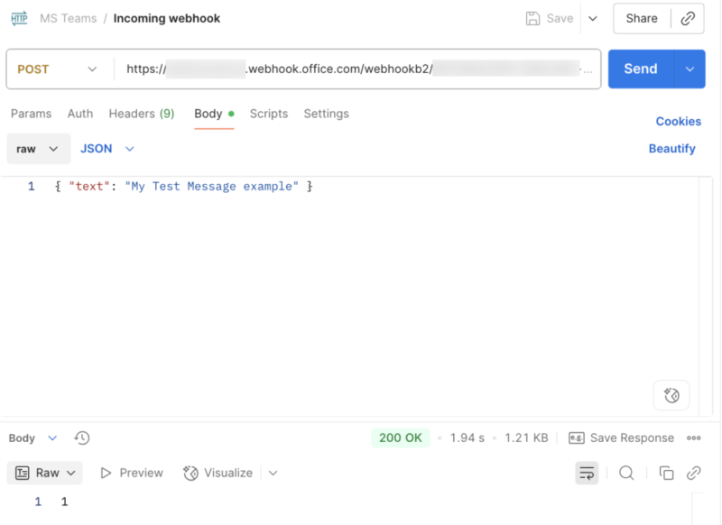722x525 pixels.
Task: Click the HTTP request type icon
Action: click(19, 18)
